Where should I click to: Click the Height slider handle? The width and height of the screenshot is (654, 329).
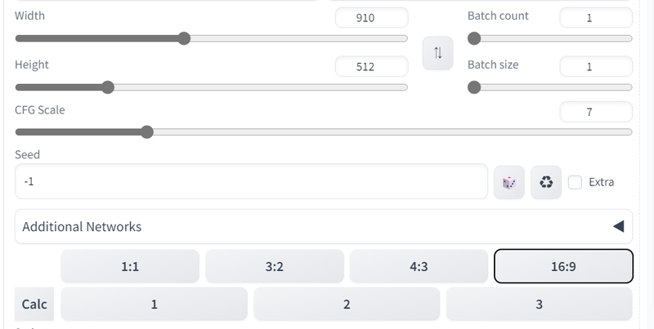click(x=108, y=87)
